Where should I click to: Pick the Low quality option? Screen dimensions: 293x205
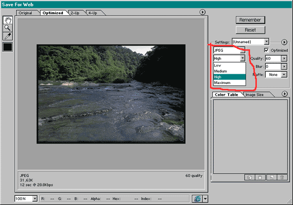(218, 65)
